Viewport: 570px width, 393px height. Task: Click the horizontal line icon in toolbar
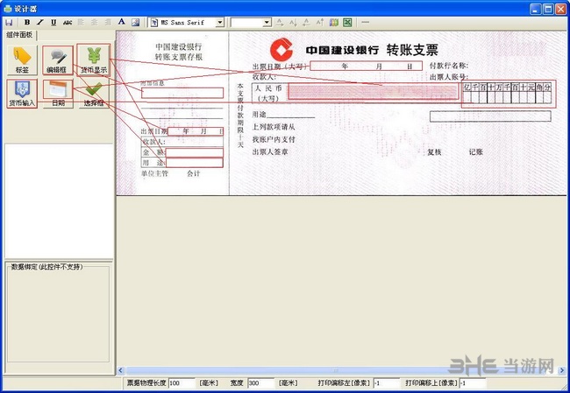pos(366,23)
